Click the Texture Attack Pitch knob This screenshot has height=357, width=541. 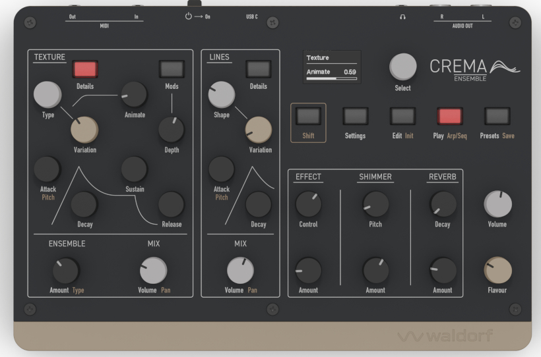pos(48,169)
